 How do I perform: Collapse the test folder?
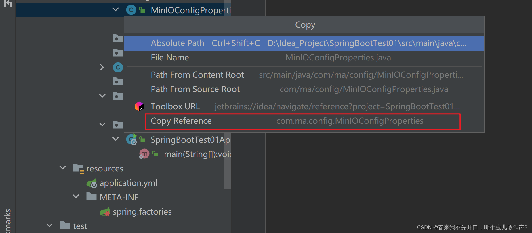[49, 225]
